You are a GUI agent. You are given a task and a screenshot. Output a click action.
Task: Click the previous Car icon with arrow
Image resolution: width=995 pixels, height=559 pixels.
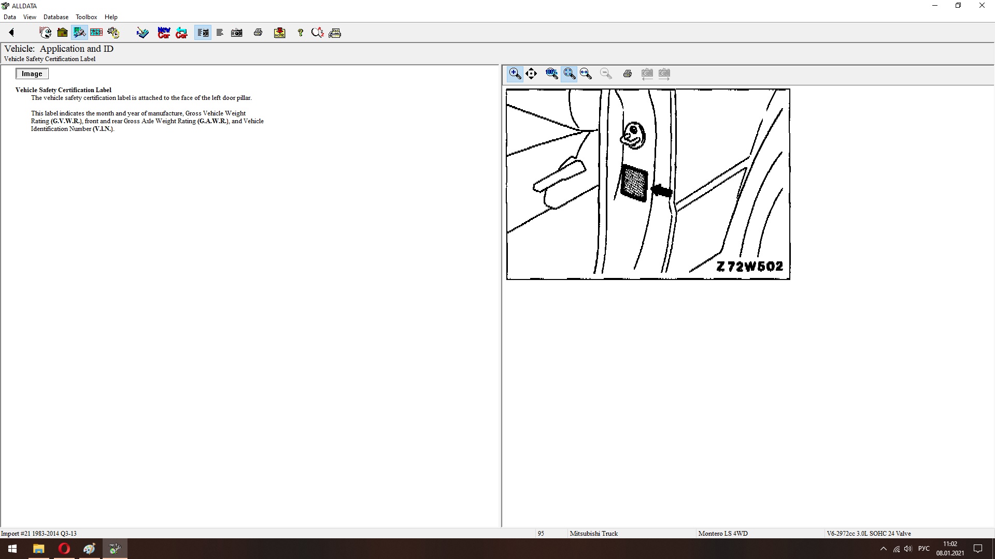[x=181, y=33]
